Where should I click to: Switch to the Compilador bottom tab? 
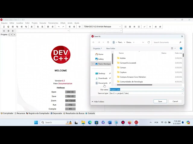[x=7, y=113]
